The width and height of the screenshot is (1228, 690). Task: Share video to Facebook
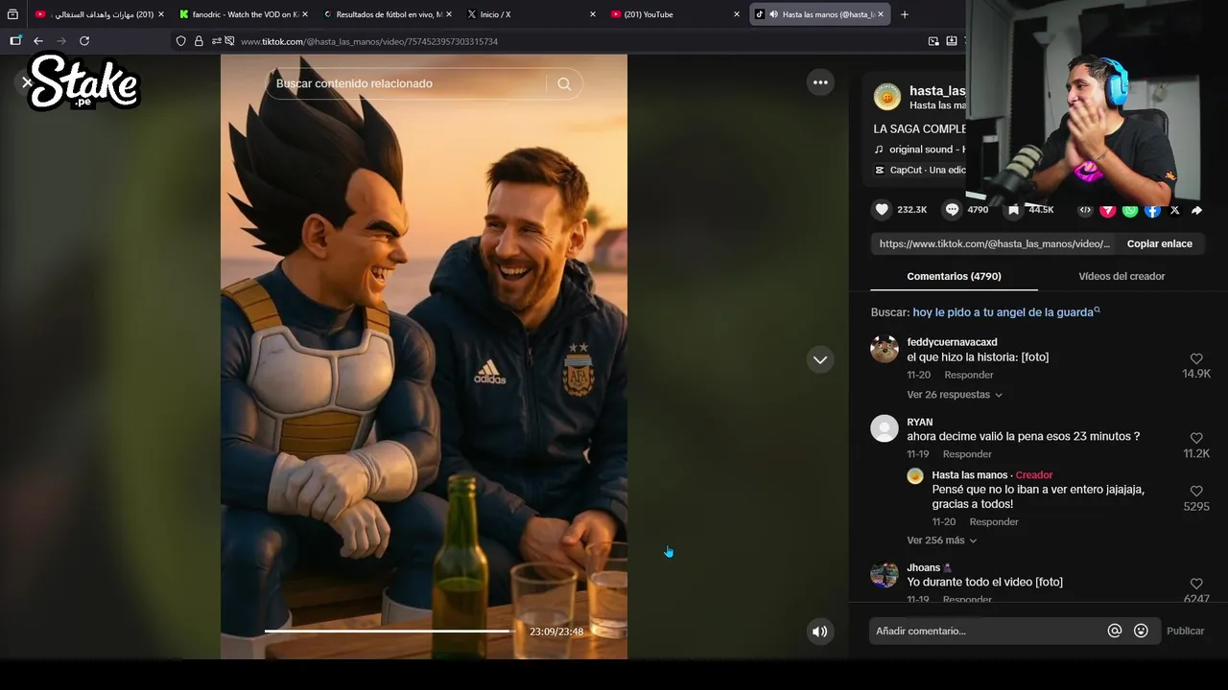tap(1152, 210)
